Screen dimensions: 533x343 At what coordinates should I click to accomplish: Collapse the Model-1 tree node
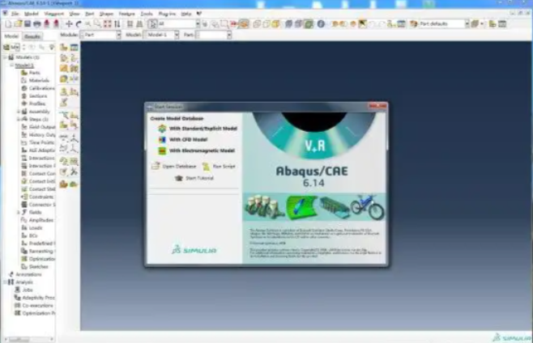coord(11,65)
